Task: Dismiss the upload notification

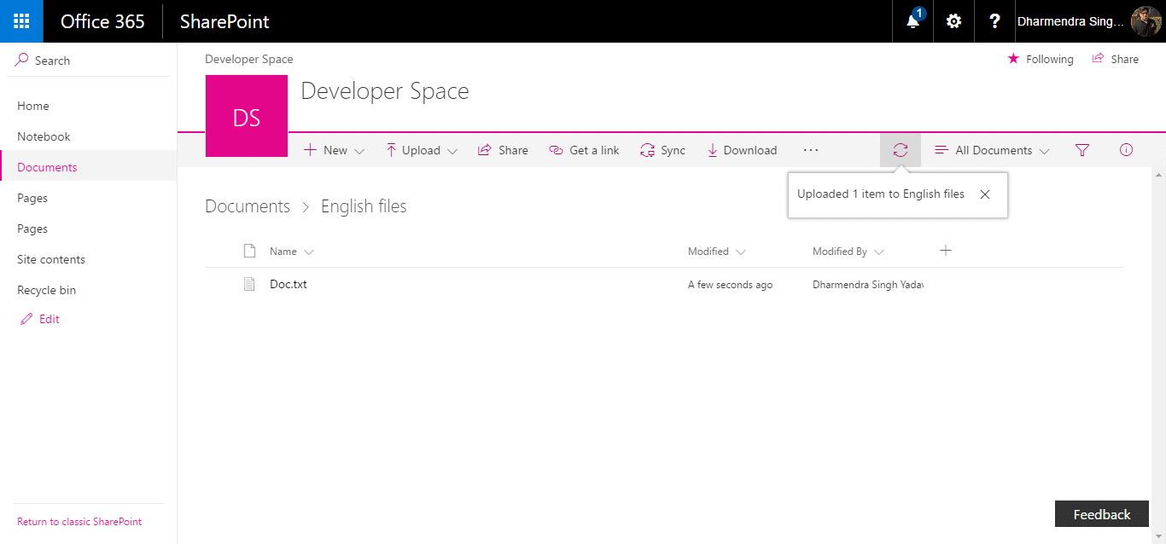Action: (985, 194)
